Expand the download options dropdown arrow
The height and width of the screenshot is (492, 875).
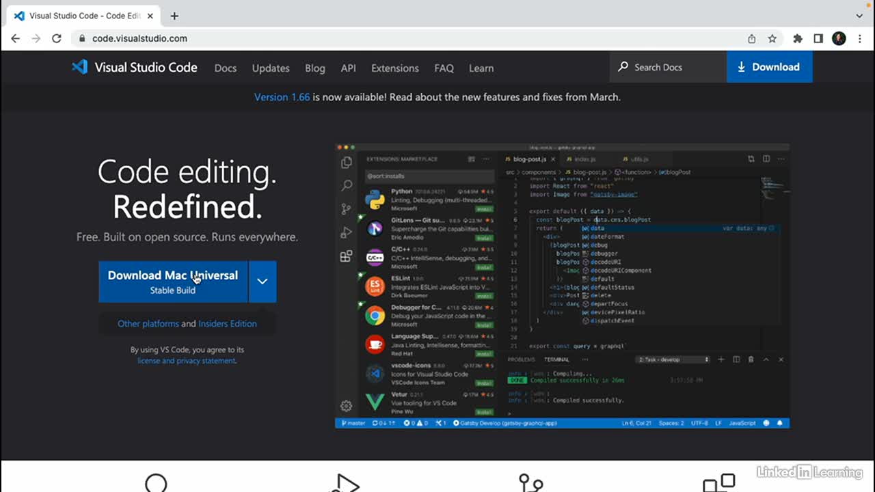point(262,282)
